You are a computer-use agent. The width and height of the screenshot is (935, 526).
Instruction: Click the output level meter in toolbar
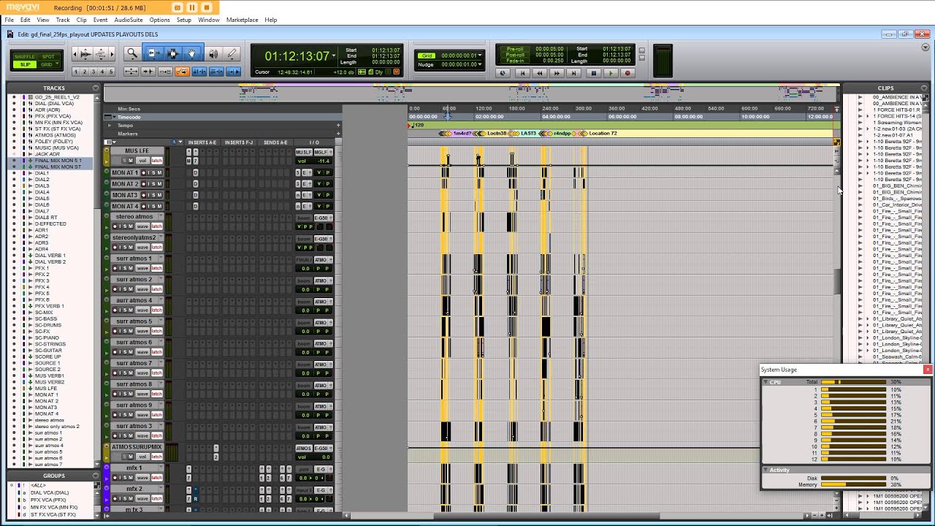click(663, 61)
